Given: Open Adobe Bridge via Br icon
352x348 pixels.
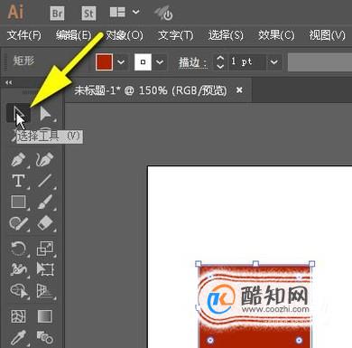Looking at the screenshot, I should point(57,13).
